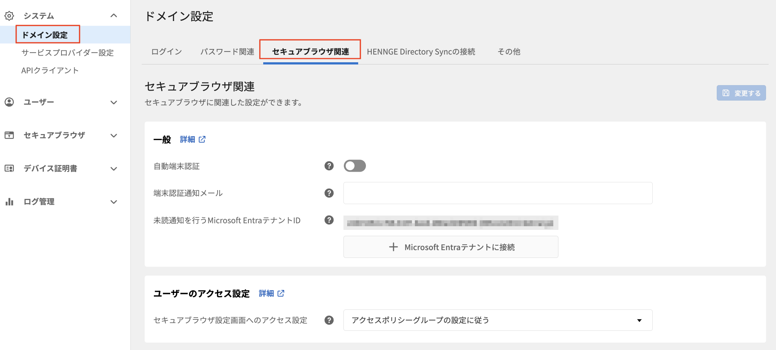Click help icon for 端末認証通知メール

329,193
